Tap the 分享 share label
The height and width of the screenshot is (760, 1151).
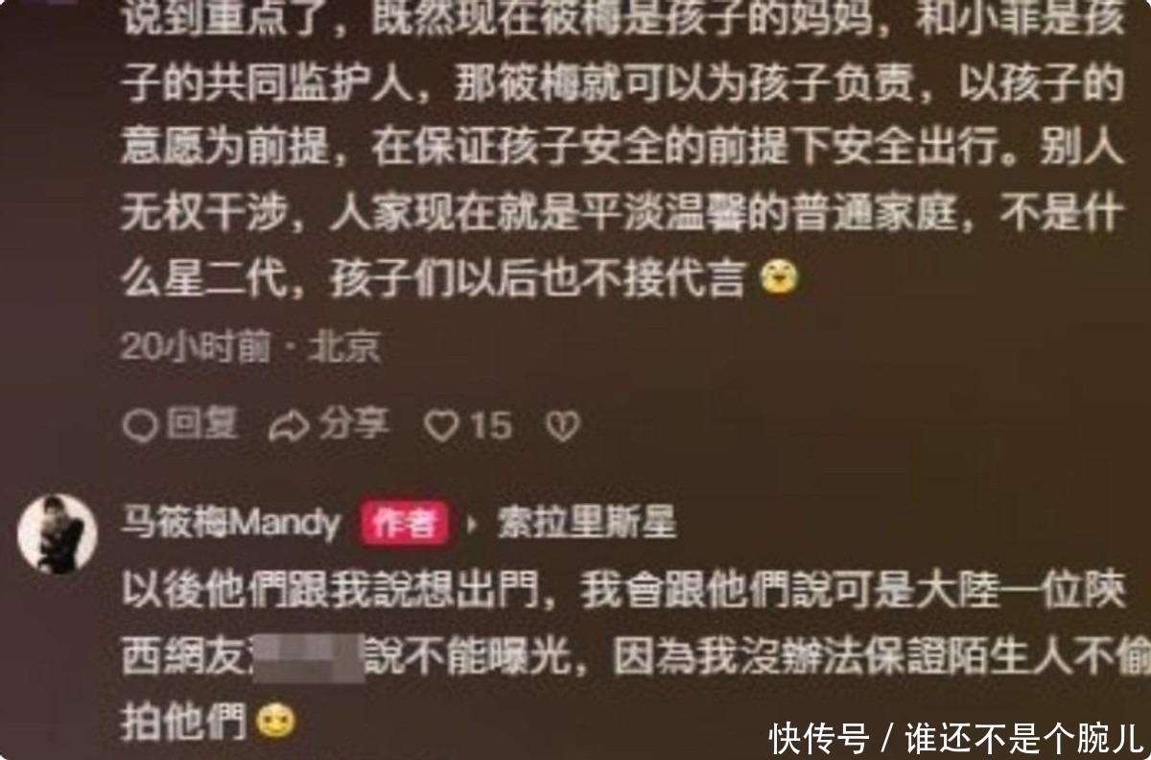click(x=354, y=425)
